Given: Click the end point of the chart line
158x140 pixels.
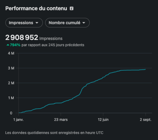Looking at the screenshot, I should (146, 69).
